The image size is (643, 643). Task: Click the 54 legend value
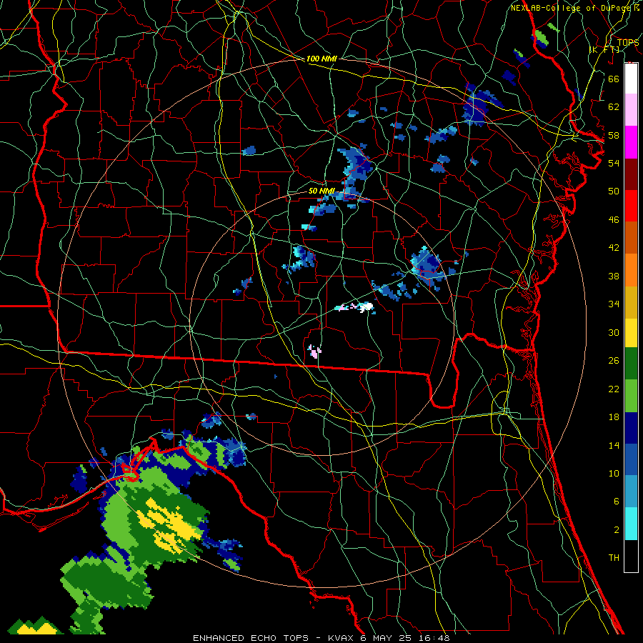[x=614, y=163]
